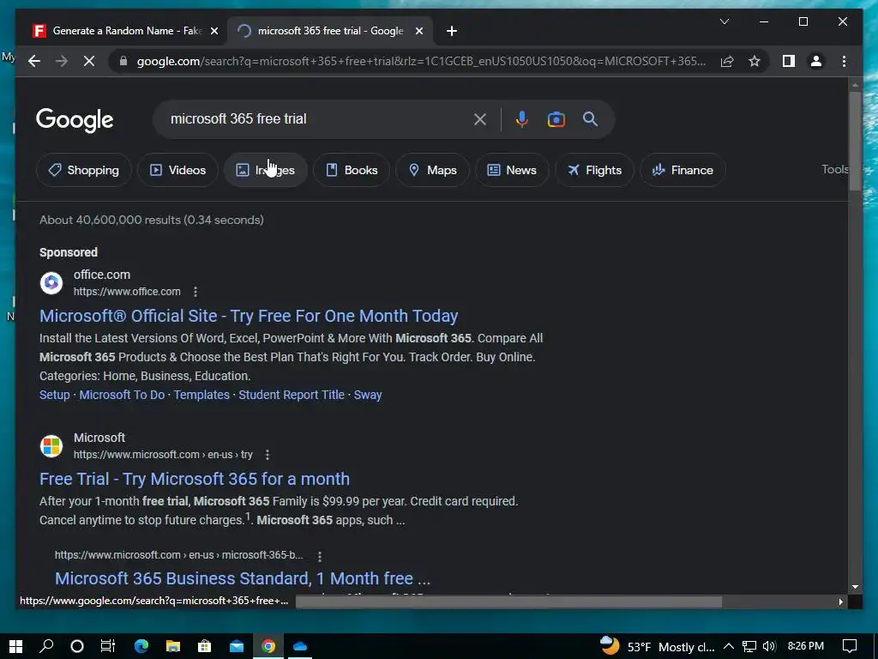Filter results by Images
This screenshot has width=878, height=659.
click(266, 170)
